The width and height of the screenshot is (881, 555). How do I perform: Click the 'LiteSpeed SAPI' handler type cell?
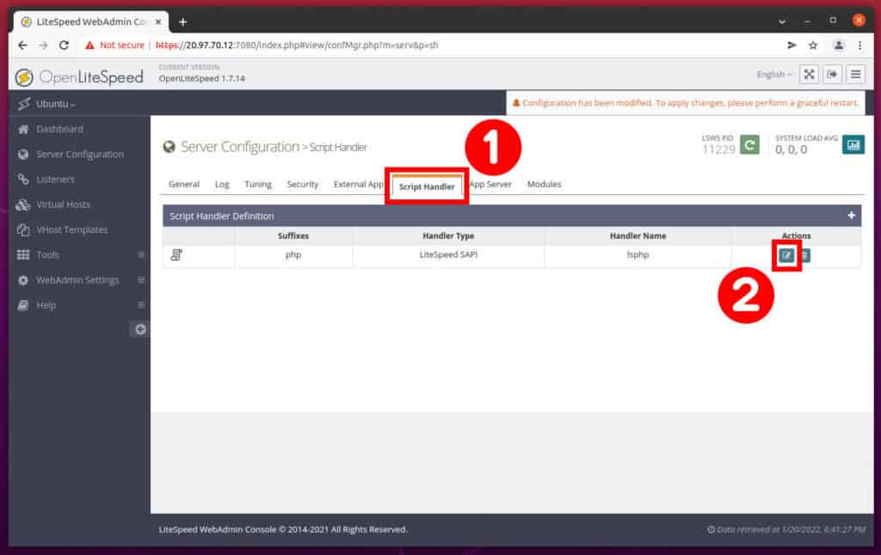(x=448, y=255)
